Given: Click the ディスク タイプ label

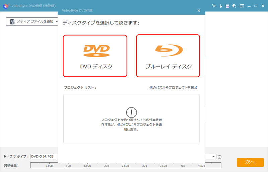Looking at the screenshot, I should [x=15, y=157].
